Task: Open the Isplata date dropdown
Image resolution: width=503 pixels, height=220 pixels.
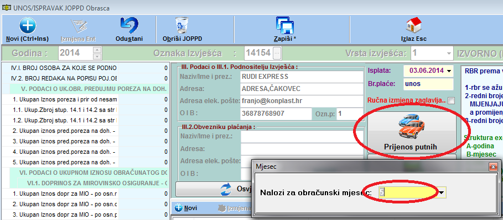Action: pos(448,71)
